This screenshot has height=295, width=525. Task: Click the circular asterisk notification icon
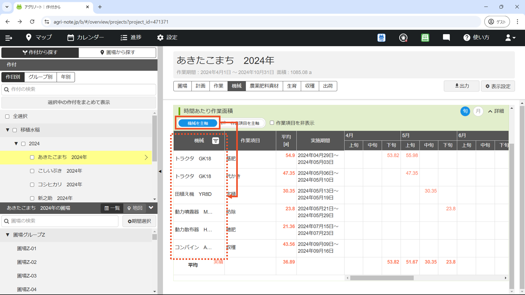[x=403, y=38]
